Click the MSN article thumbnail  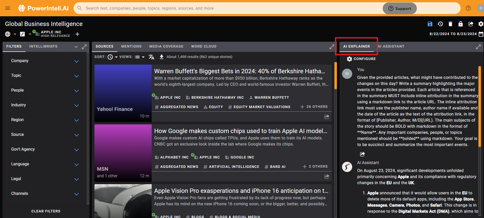(123, 153)
